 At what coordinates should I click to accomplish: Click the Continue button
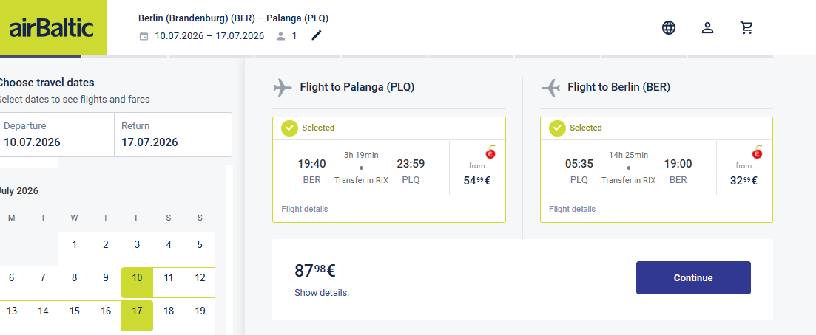[x=693, y=278]
